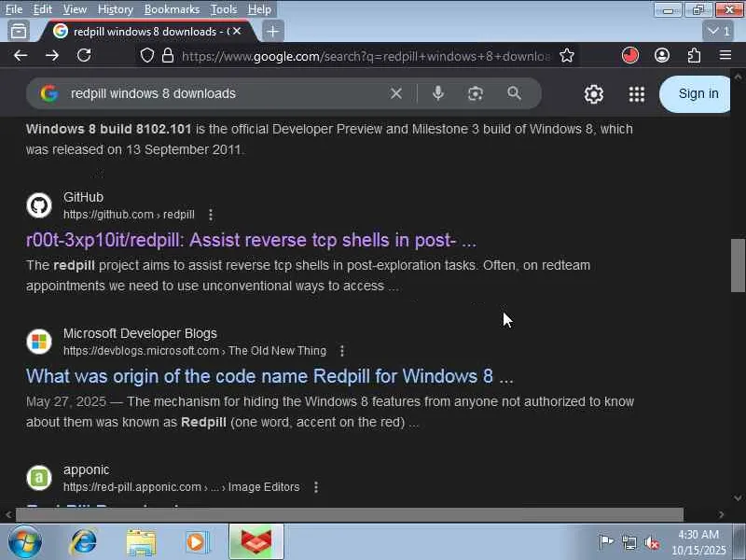Open the red circular extension icon
Screen dimensions: 746x560
630,56
